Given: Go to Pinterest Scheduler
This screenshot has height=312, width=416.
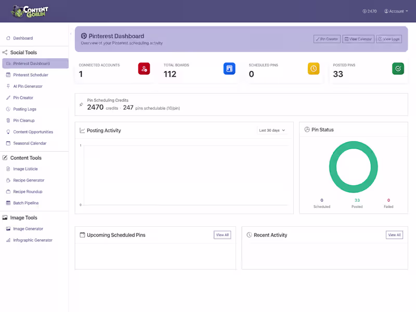Looking at the screenshot, I should pos(31,75).
